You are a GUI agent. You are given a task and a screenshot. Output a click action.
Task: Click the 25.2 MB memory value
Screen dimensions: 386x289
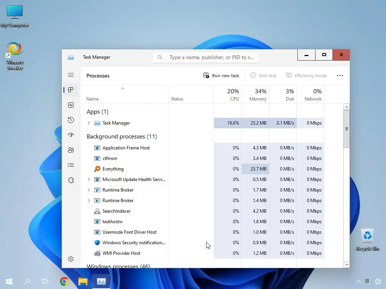coord(258,123)
